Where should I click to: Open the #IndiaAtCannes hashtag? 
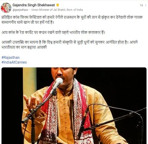(x=14, y=62)
